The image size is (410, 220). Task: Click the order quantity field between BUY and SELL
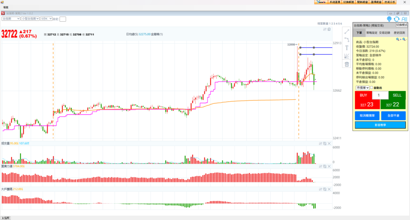[x=380, y=95]
